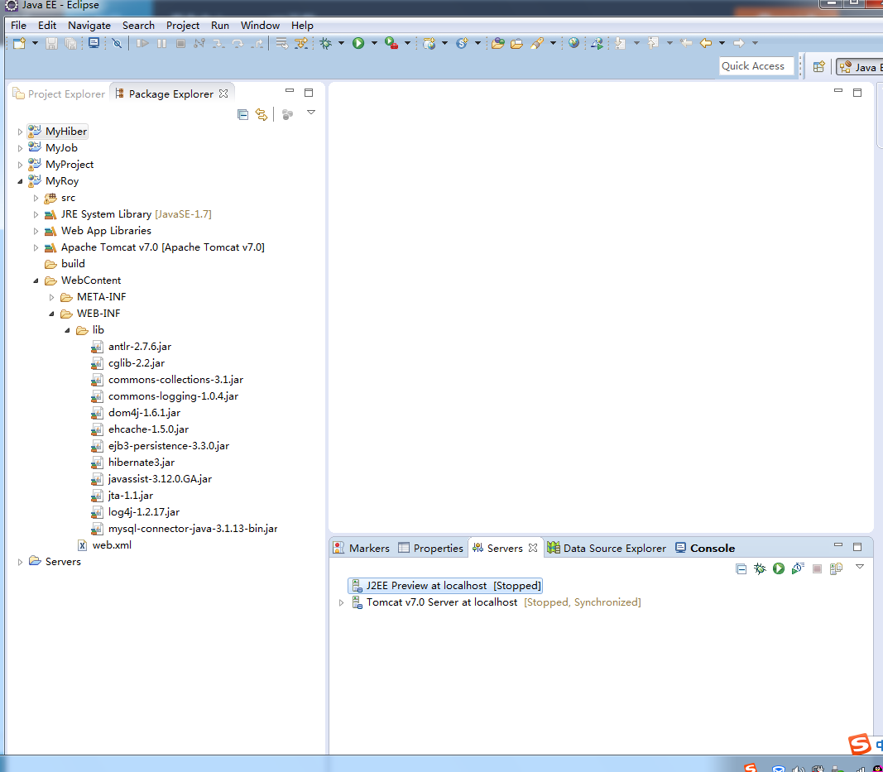This screenshot has width=883, height=772.
Task: Click the Resume debug icon
Action: [142, 43]
